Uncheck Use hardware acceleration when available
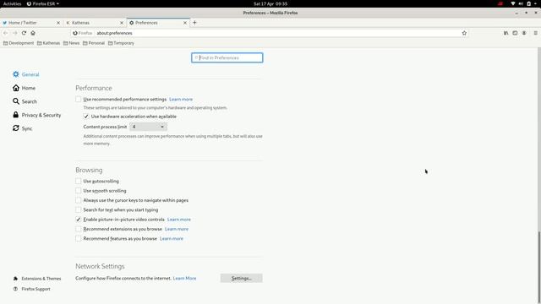 [86, 117]
